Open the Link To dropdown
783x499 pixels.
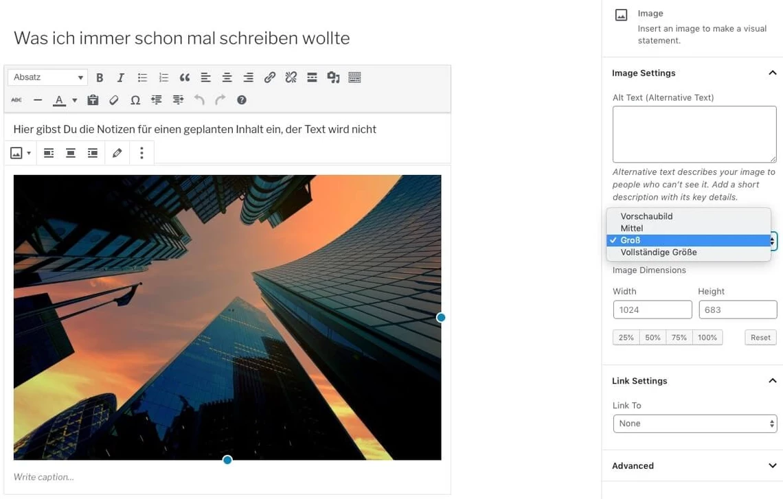pos(694,423)
